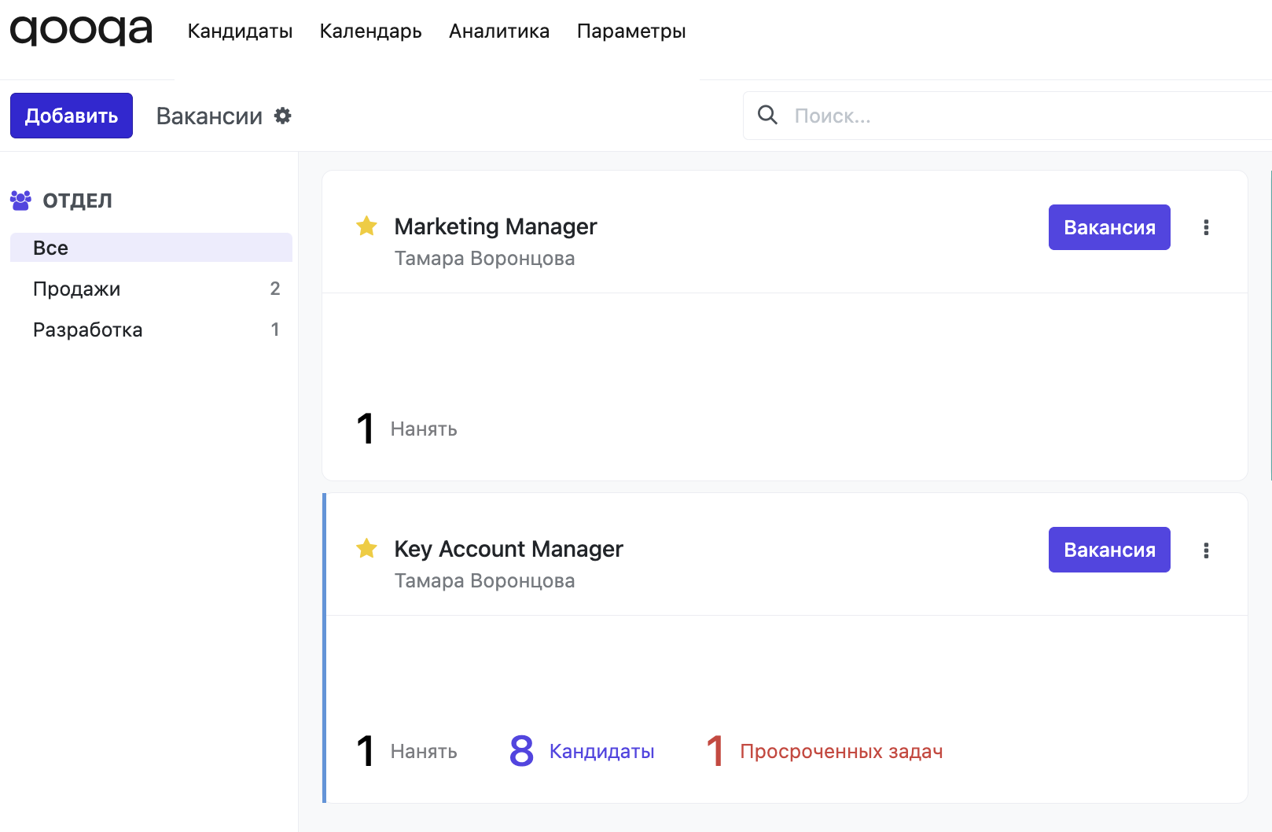This screenshot has height=832, width=1272.
Task: Open the Параметры menu
Action: tap(631, 31)
